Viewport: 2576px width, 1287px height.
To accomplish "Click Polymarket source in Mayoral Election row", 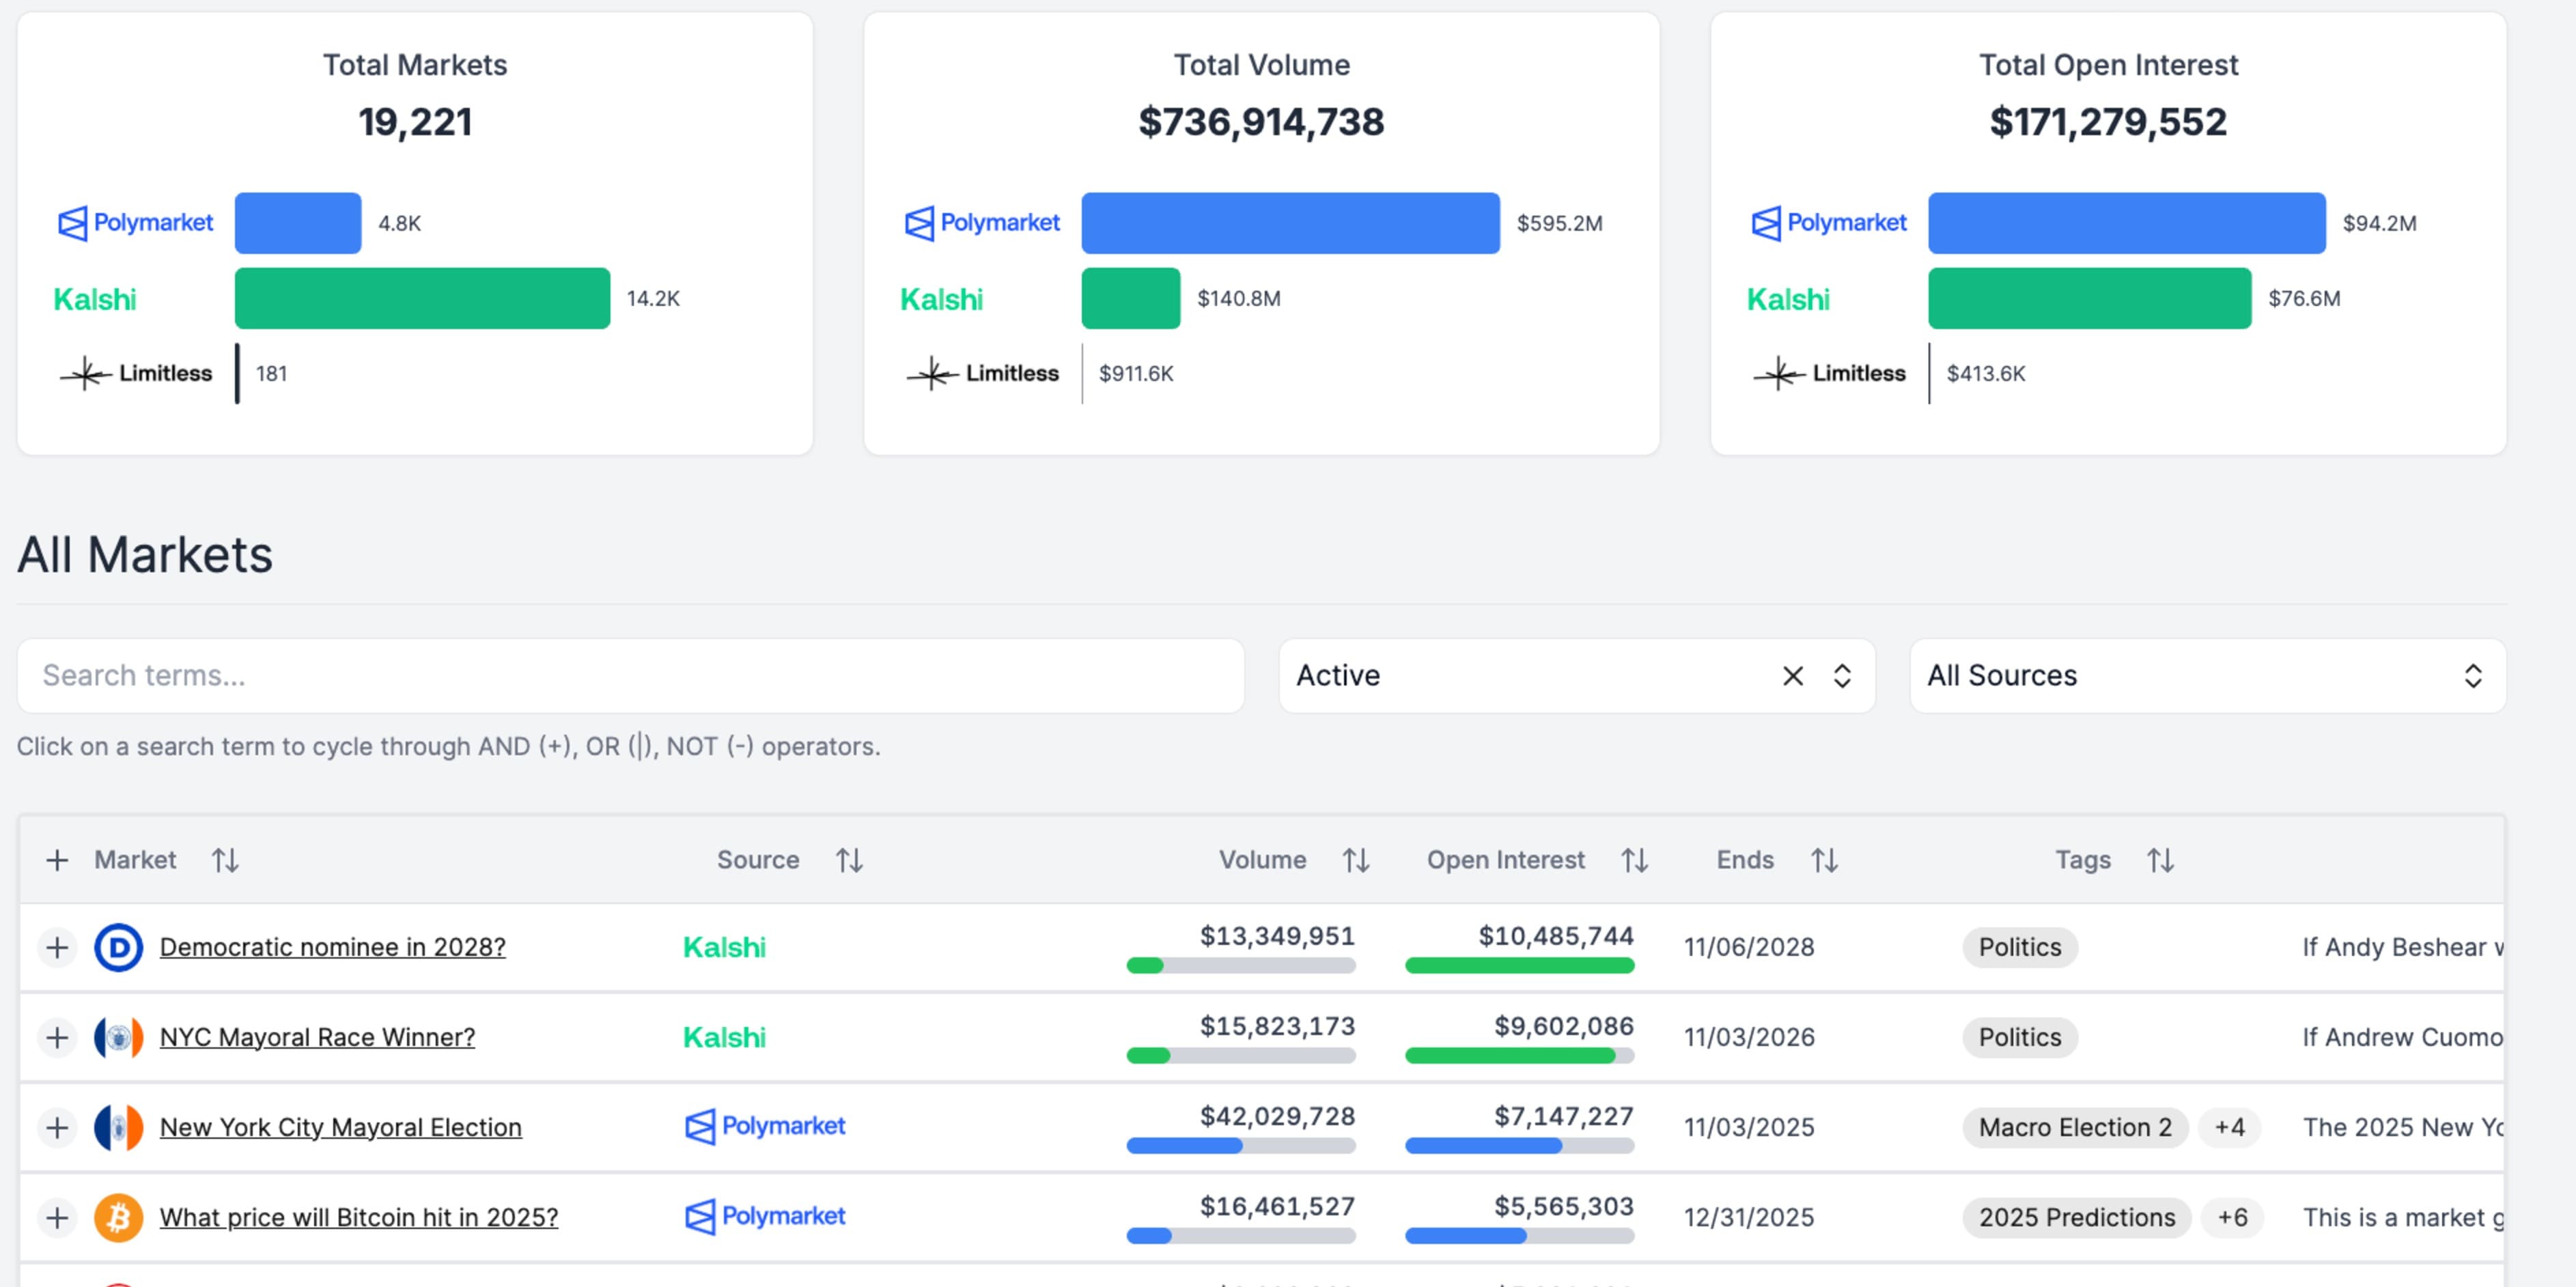I will (x=765, y=1127).
